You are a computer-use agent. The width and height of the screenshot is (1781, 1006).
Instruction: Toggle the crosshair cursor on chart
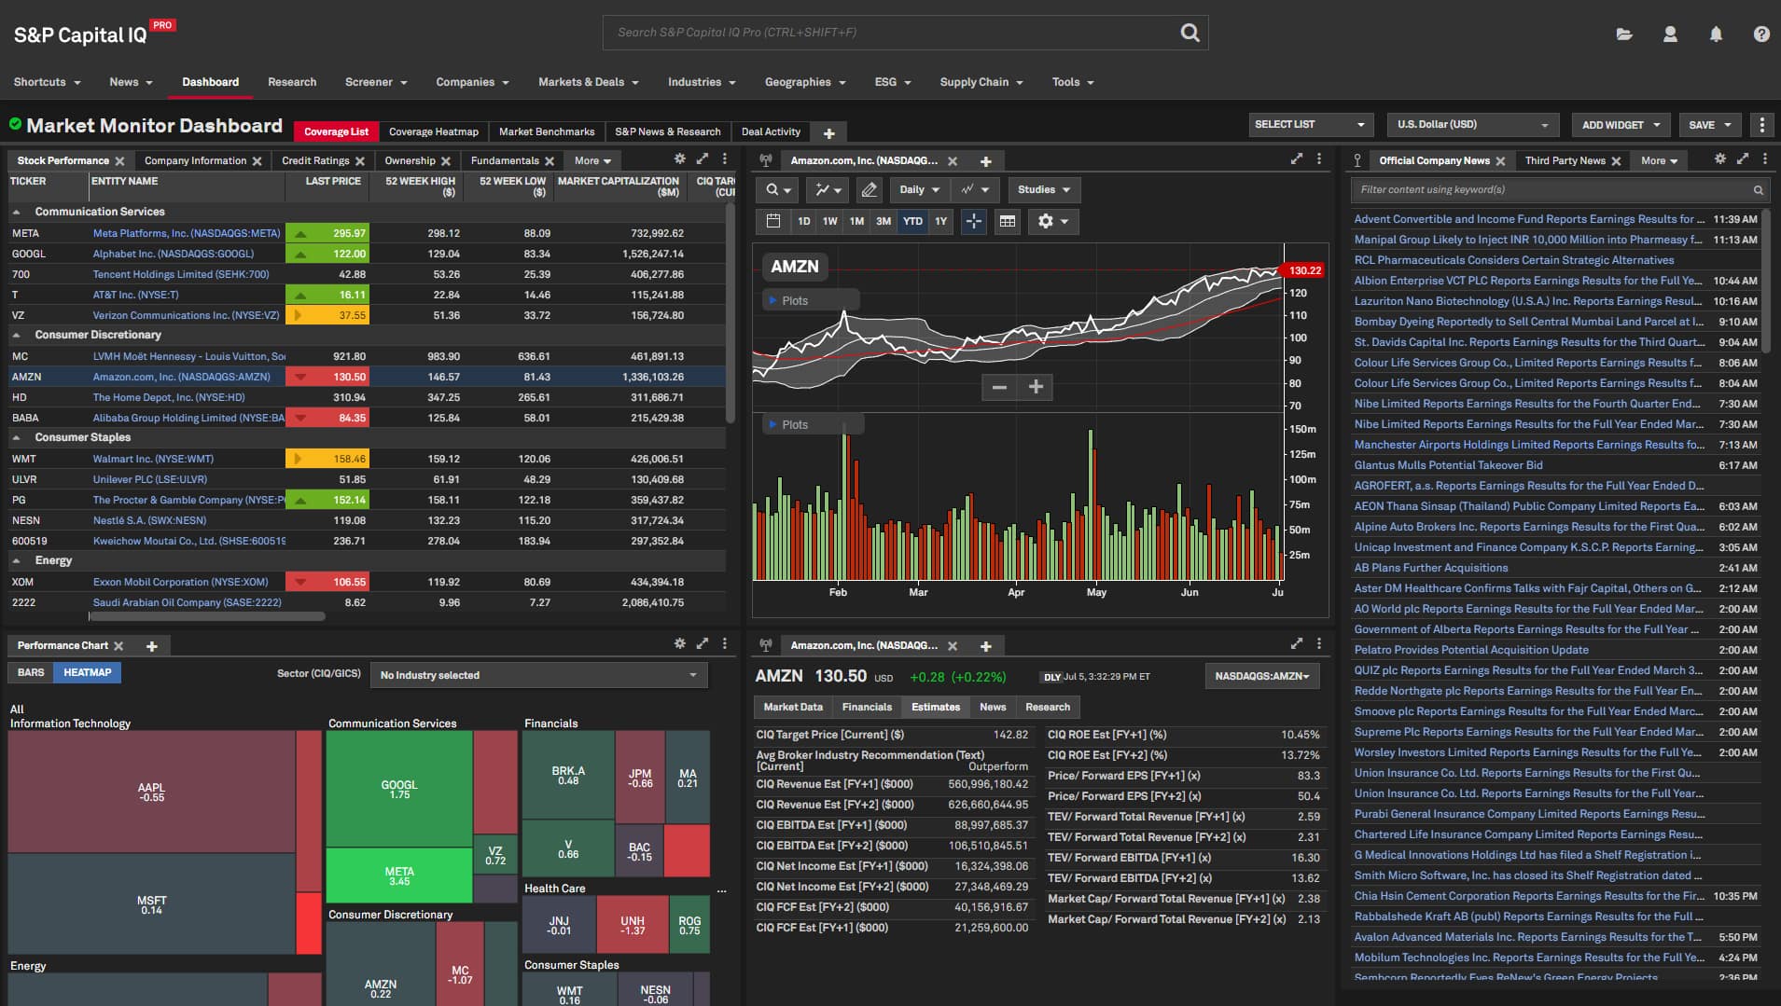point(973,221)
